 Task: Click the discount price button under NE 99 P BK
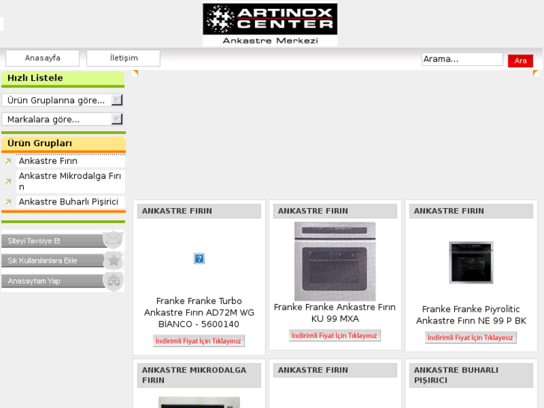471,338
